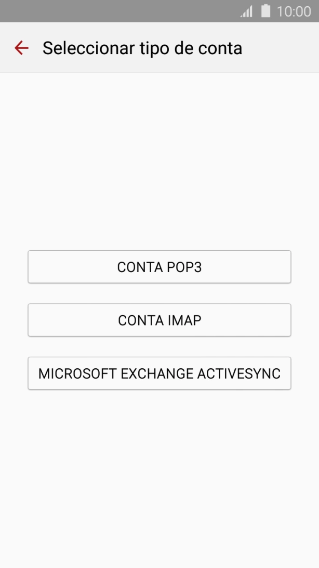Set up an Exchange ActiveSync account

click(x=159, y=373)
